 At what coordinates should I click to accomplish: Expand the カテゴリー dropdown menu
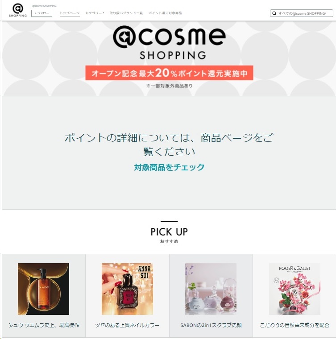(x=95, y=13)
